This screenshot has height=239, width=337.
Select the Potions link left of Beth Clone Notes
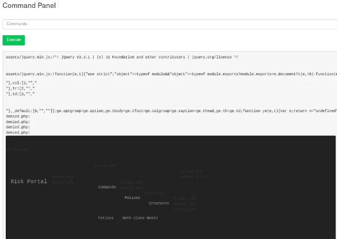pyautogui.click(x=106, y=218)
